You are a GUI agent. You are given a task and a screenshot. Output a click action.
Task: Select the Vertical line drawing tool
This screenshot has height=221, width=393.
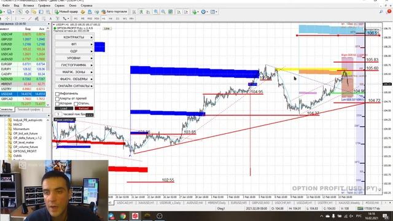[x=15, y=18]
